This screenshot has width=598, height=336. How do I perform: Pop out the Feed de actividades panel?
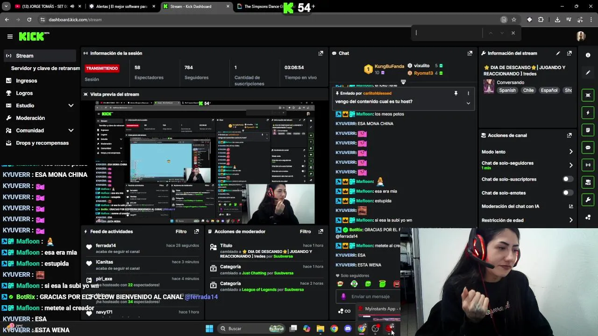(196, 231)
